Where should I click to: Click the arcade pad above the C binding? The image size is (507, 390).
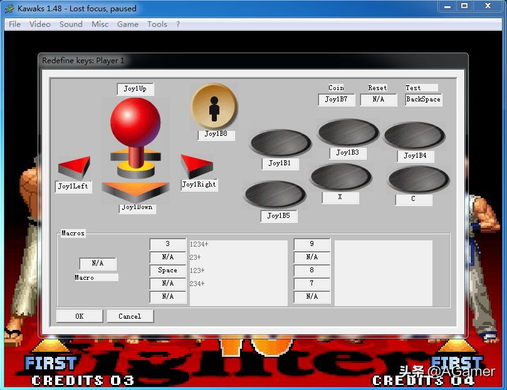tap(419, 180)
